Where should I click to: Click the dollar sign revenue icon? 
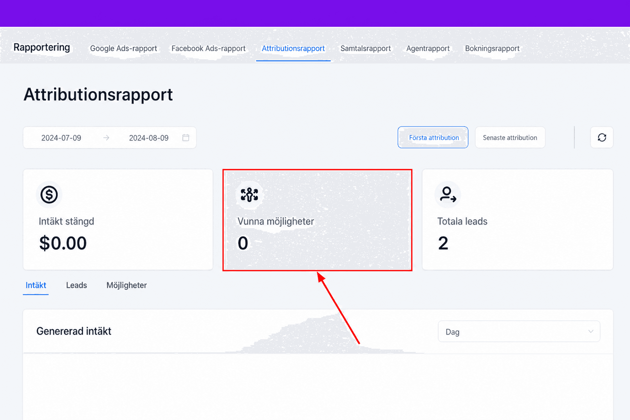[49, 195]
